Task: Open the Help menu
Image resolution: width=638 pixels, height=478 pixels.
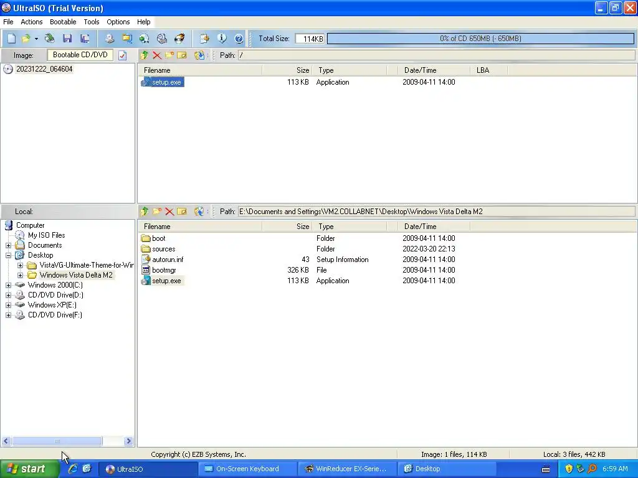Action: click(144, 22)
